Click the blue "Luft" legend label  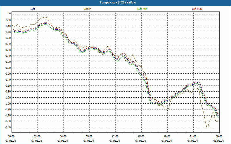pos(33,9)
